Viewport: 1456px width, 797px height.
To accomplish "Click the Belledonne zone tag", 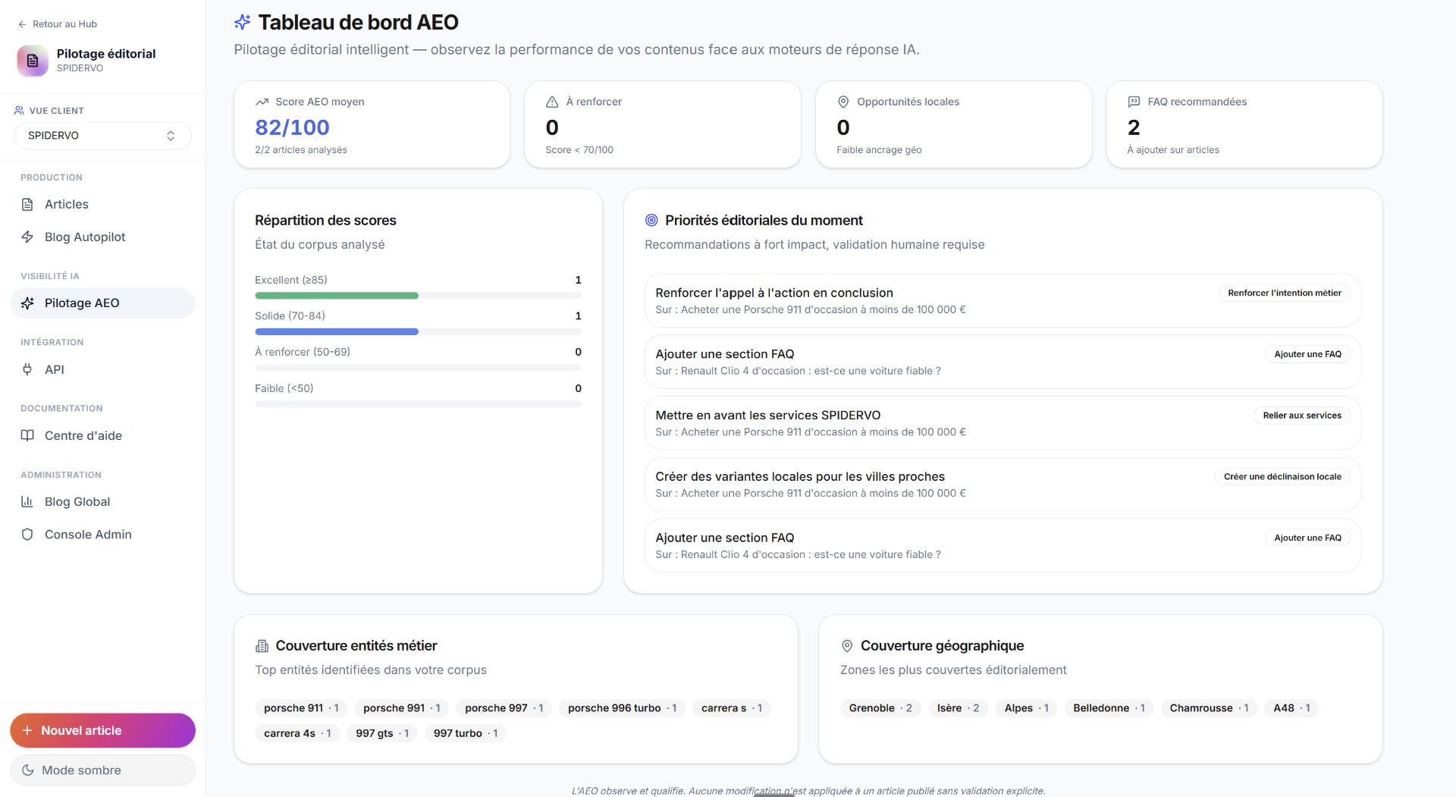I will coord(1109,708).
